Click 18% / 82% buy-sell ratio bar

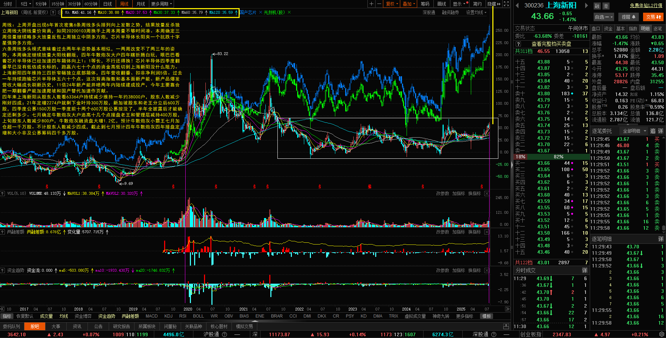[551, 157]
